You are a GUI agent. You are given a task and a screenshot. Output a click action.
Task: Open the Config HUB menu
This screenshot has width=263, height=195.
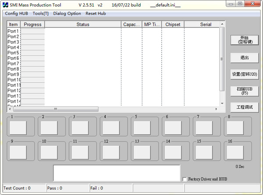click(x=16, y=14)
